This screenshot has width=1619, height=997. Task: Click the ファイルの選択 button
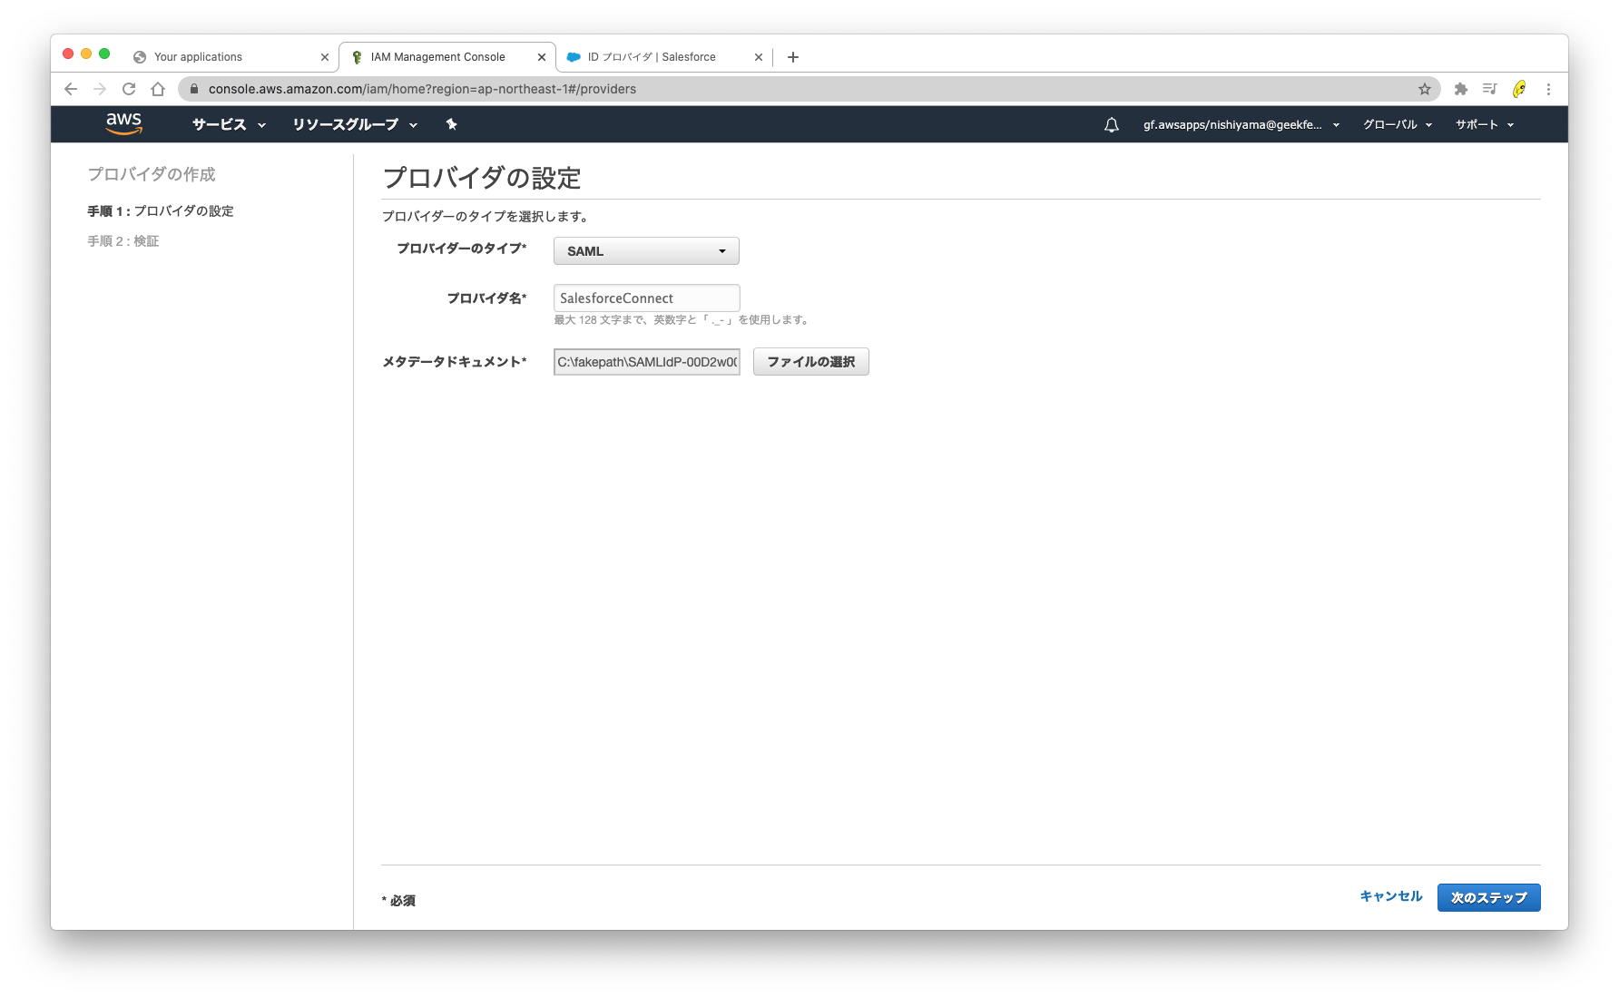click(x=810, y=362)
